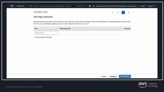Go back with the Previous button
164x92 pixels.
click(113, 76)
